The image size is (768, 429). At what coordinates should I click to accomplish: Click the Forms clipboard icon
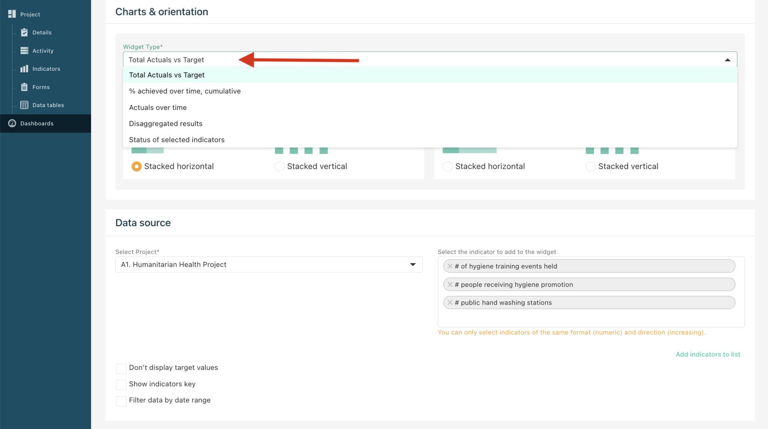pos(24,87)
